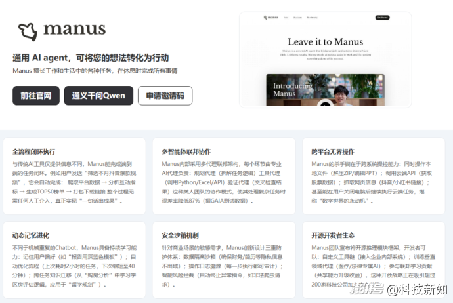Open the 前往官网 button
The height and width of the screenshot is (303, 453).
[36, 96]
